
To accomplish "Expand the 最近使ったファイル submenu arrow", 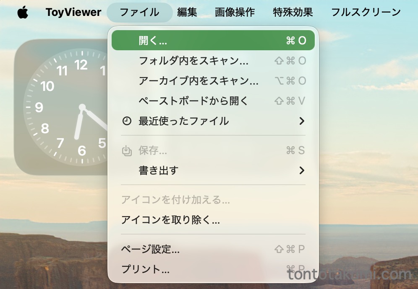I will pyautogui.click(x=301, y=121).
